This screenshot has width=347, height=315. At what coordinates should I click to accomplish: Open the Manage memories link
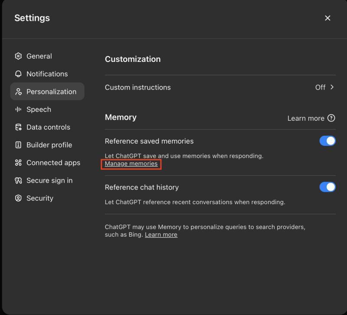(131, 164)
